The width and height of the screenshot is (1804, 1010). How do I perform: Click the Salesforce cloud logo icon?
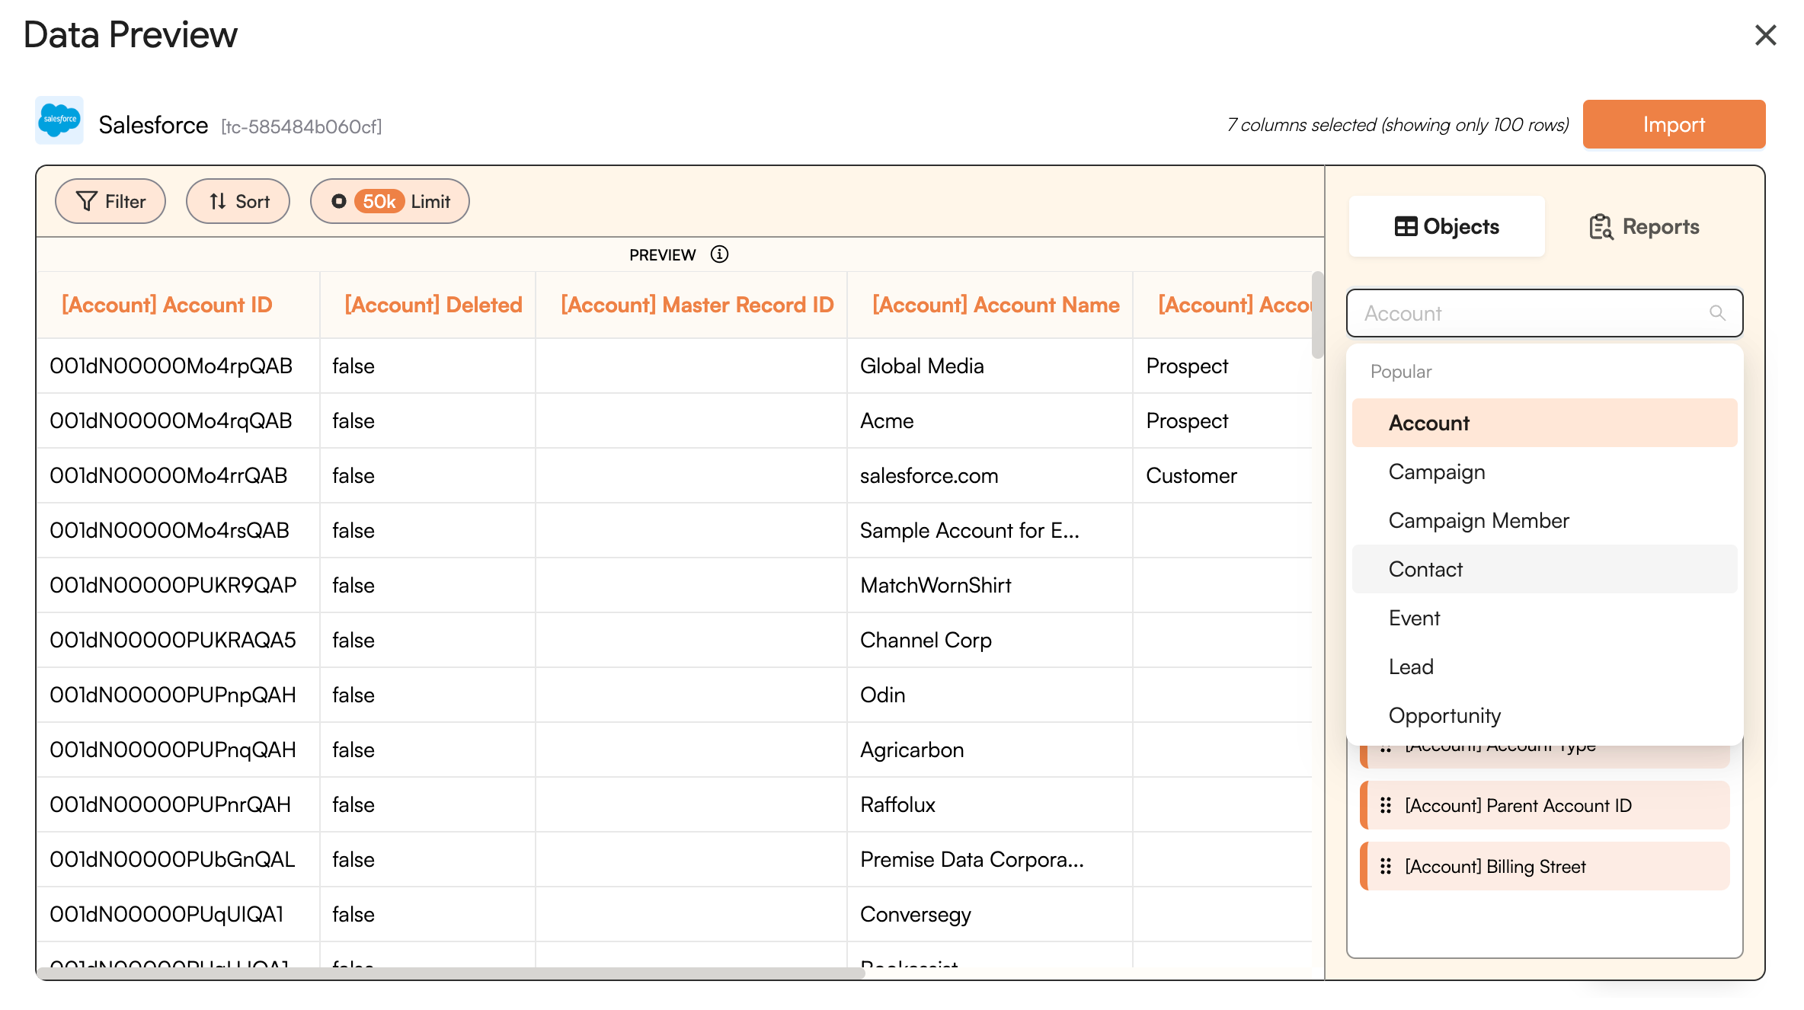pos(59,120)
